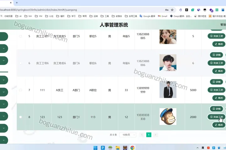The height and width of the screenshot is (150, 226).
Task: Open the 工具 bookmark folder
Action: (x=105, y=16)
